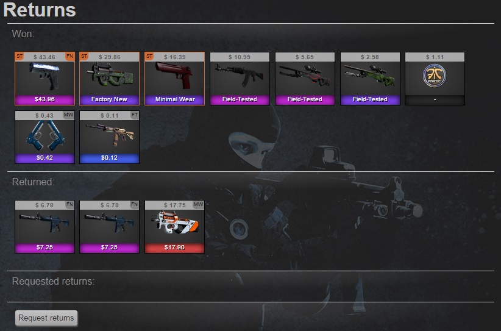Image resolution: width=501 pixels, height=331 pixels.
Task: Choose the $0.11 Field-Tested rifle
Action: (x=109, y=137)
